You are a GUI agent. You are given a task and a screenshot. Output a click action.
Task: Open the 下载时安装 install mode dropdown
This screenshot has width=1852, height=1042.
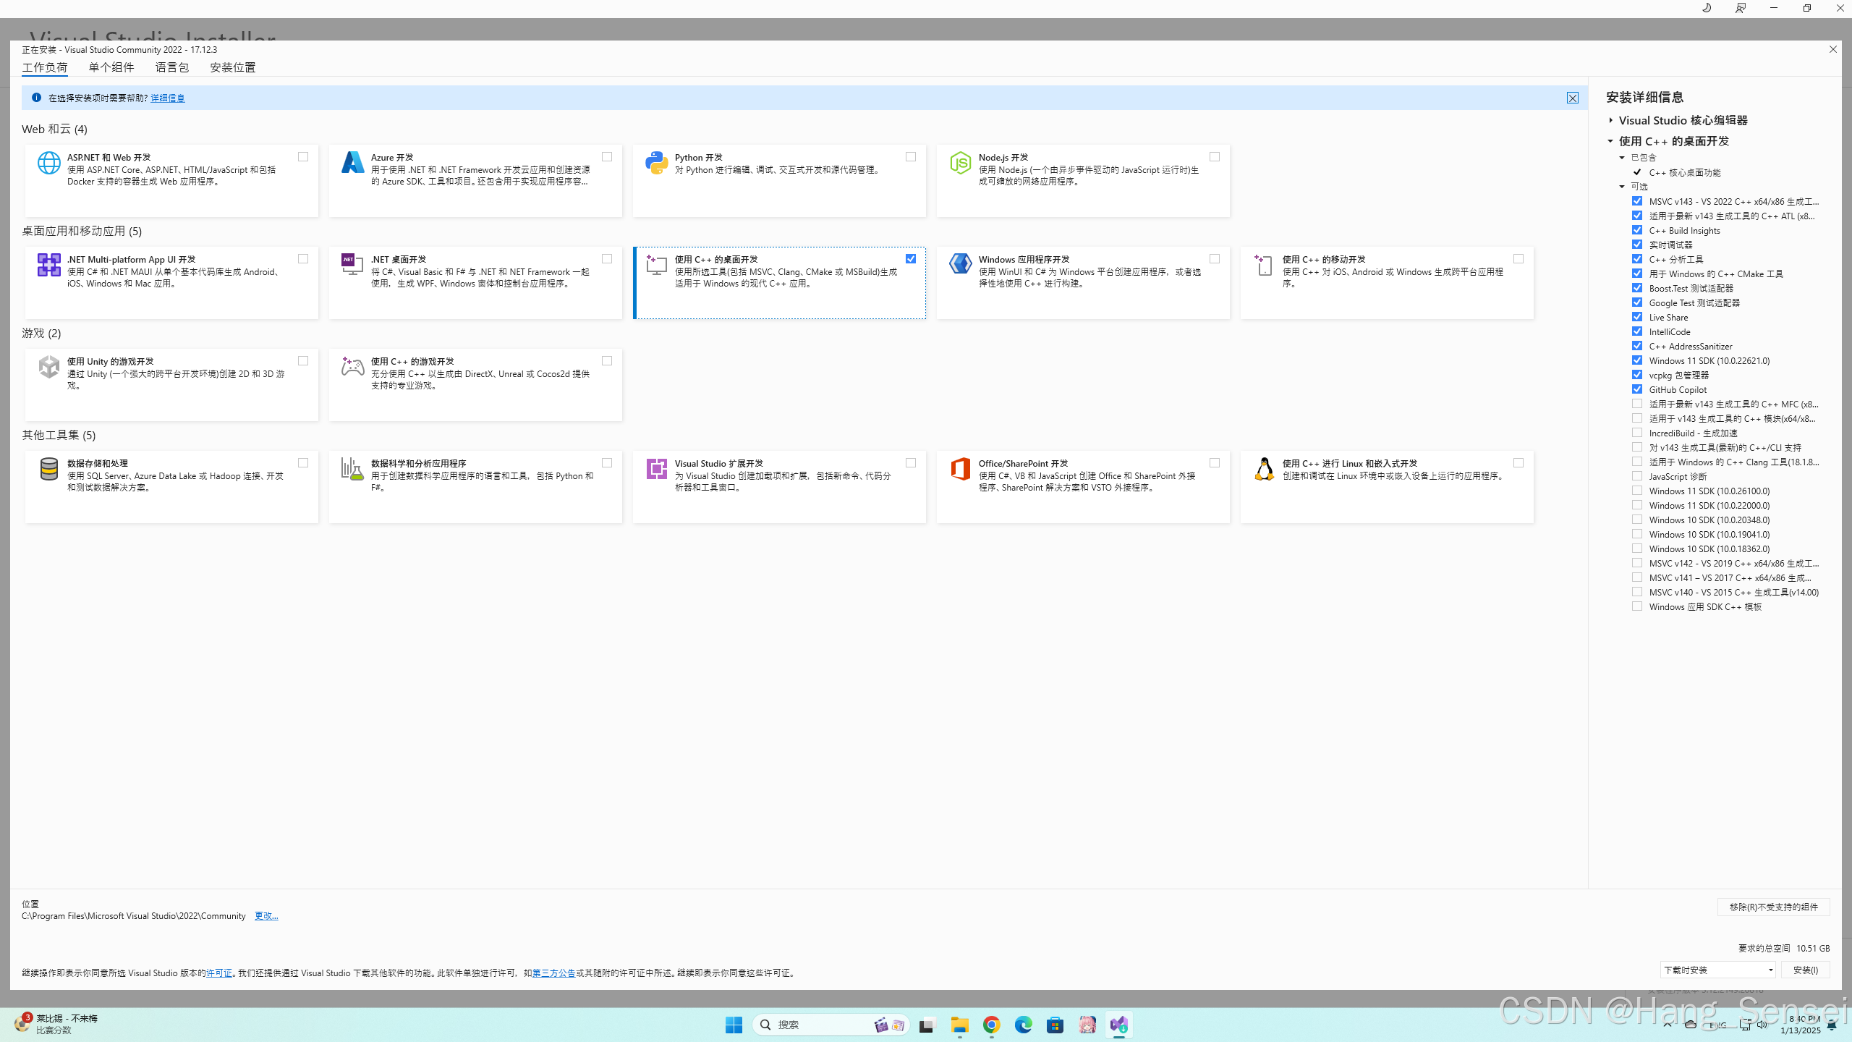click(x=1717, y=970)
